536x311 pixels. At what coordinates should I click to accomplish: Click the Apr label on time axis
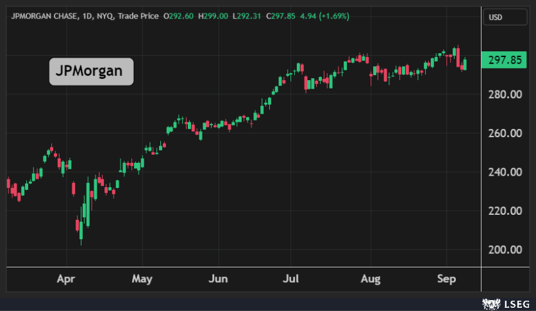(66, 279)
